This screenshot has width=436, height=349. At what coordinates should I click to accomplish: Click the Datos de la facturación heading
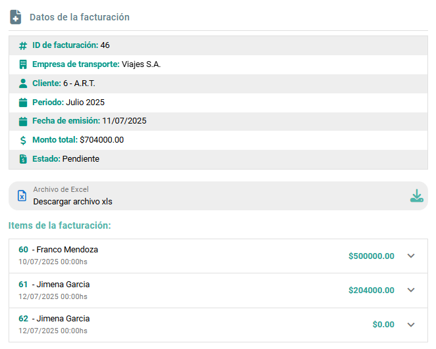pyautogui.click(x=80, y=17)
